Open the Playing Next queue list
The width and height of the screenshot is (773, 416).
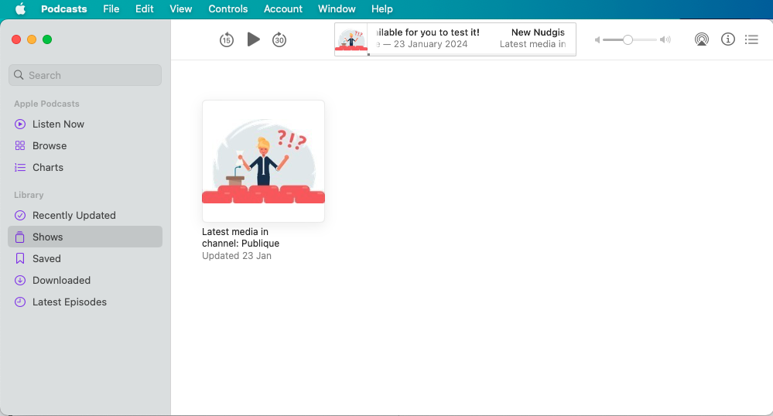[751, 39]
